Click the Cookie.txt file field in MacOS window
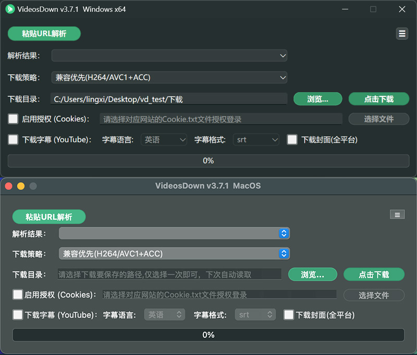This screenshot has height=355, width=417. coord(219,294)
